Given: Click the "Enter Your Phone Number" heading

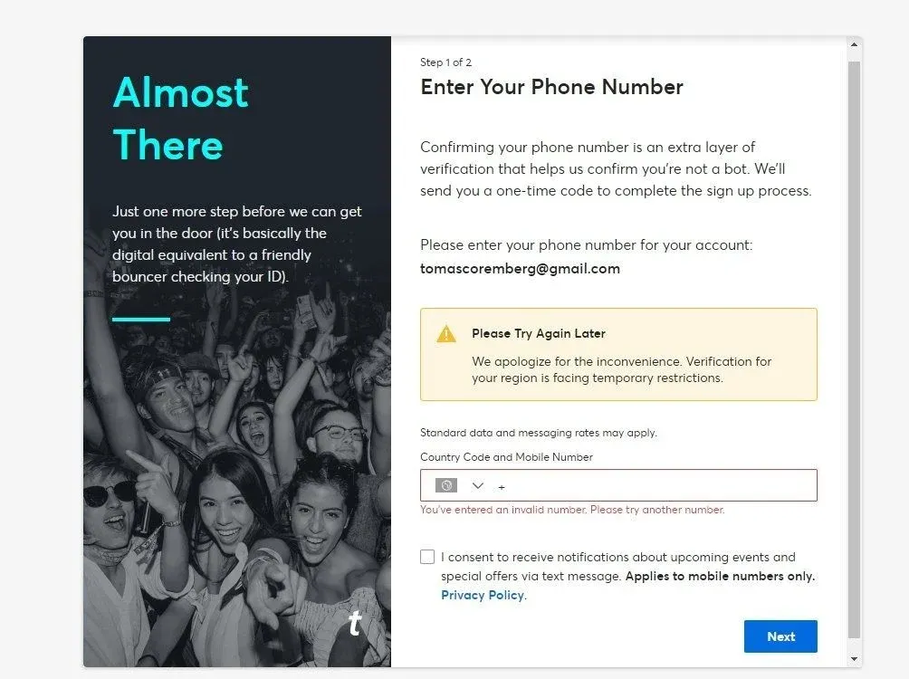Looking at the screenshot, I should coord(551,87).
